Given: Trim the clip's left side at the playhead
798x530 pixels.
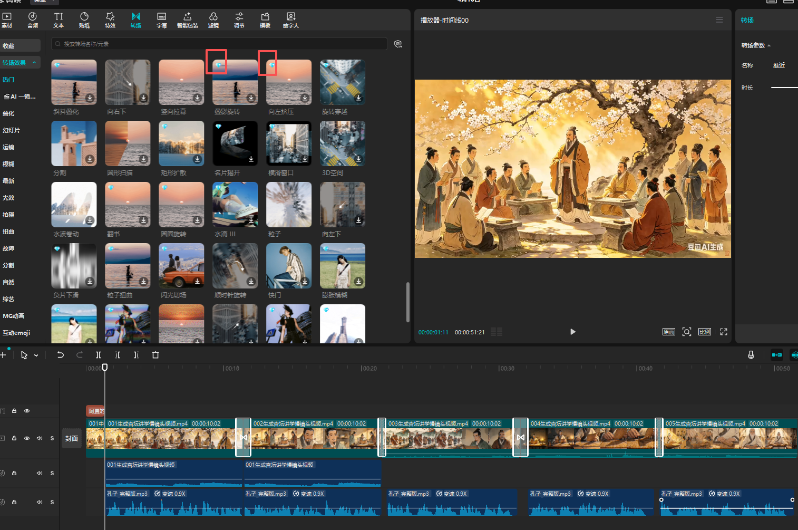Looking at the screenshot, I should (x=118, y=355).
